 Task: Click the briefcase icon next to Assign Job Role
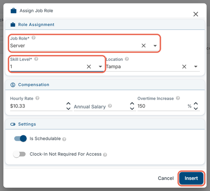[14, 11]
